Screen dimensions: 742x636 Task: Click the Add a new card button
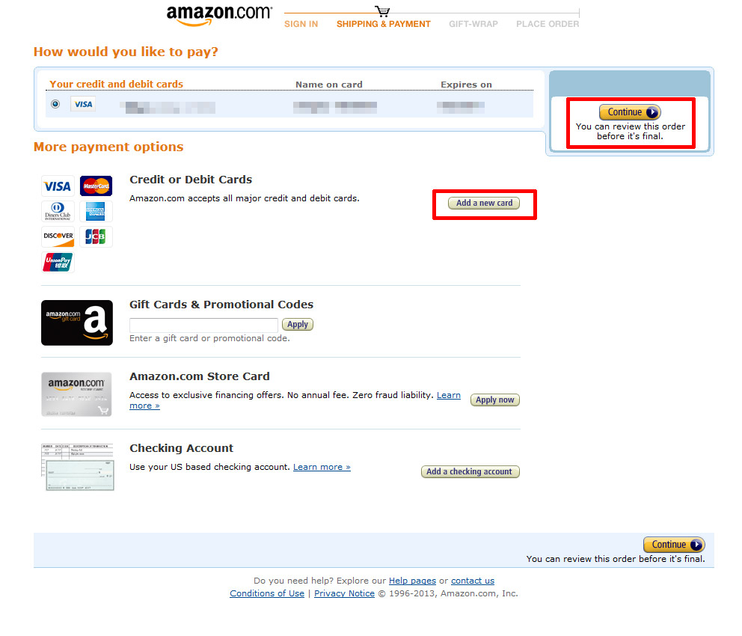coord(484,203)
